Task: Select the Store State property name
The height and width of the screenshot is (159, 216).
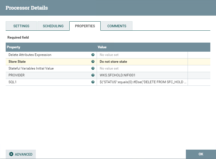Action: click(17, 62)
